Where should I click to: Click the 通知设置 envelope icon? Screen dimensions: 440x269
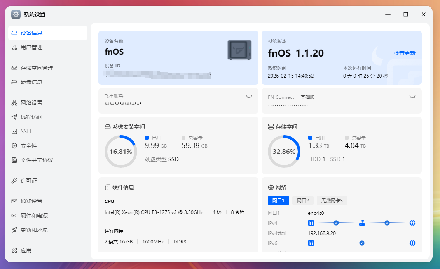click(x=14, y=201)
